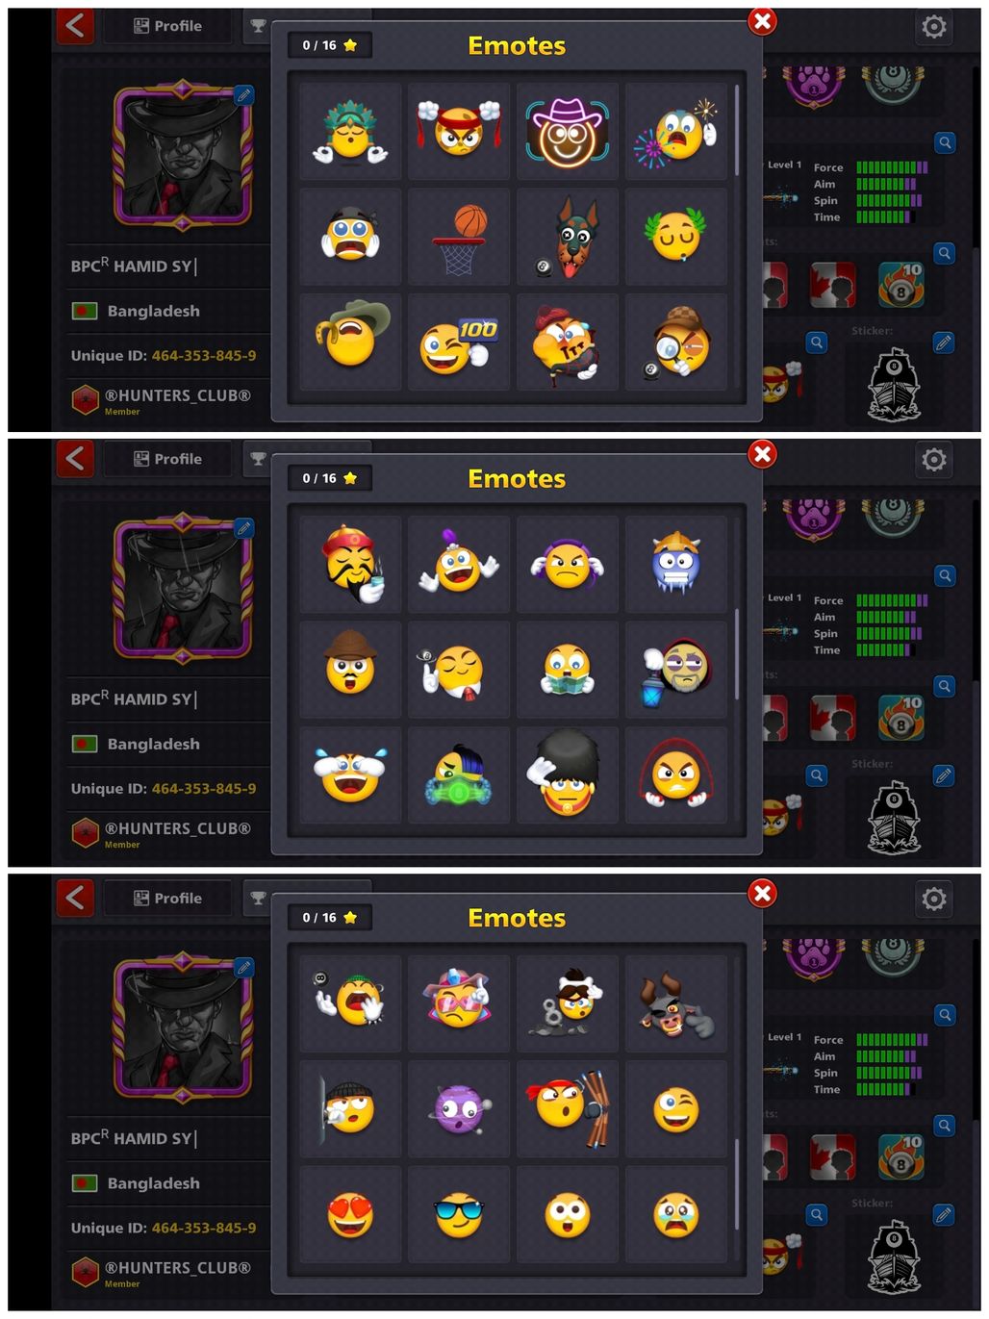Choose the basketball hoop emote

tap(459, 238)
